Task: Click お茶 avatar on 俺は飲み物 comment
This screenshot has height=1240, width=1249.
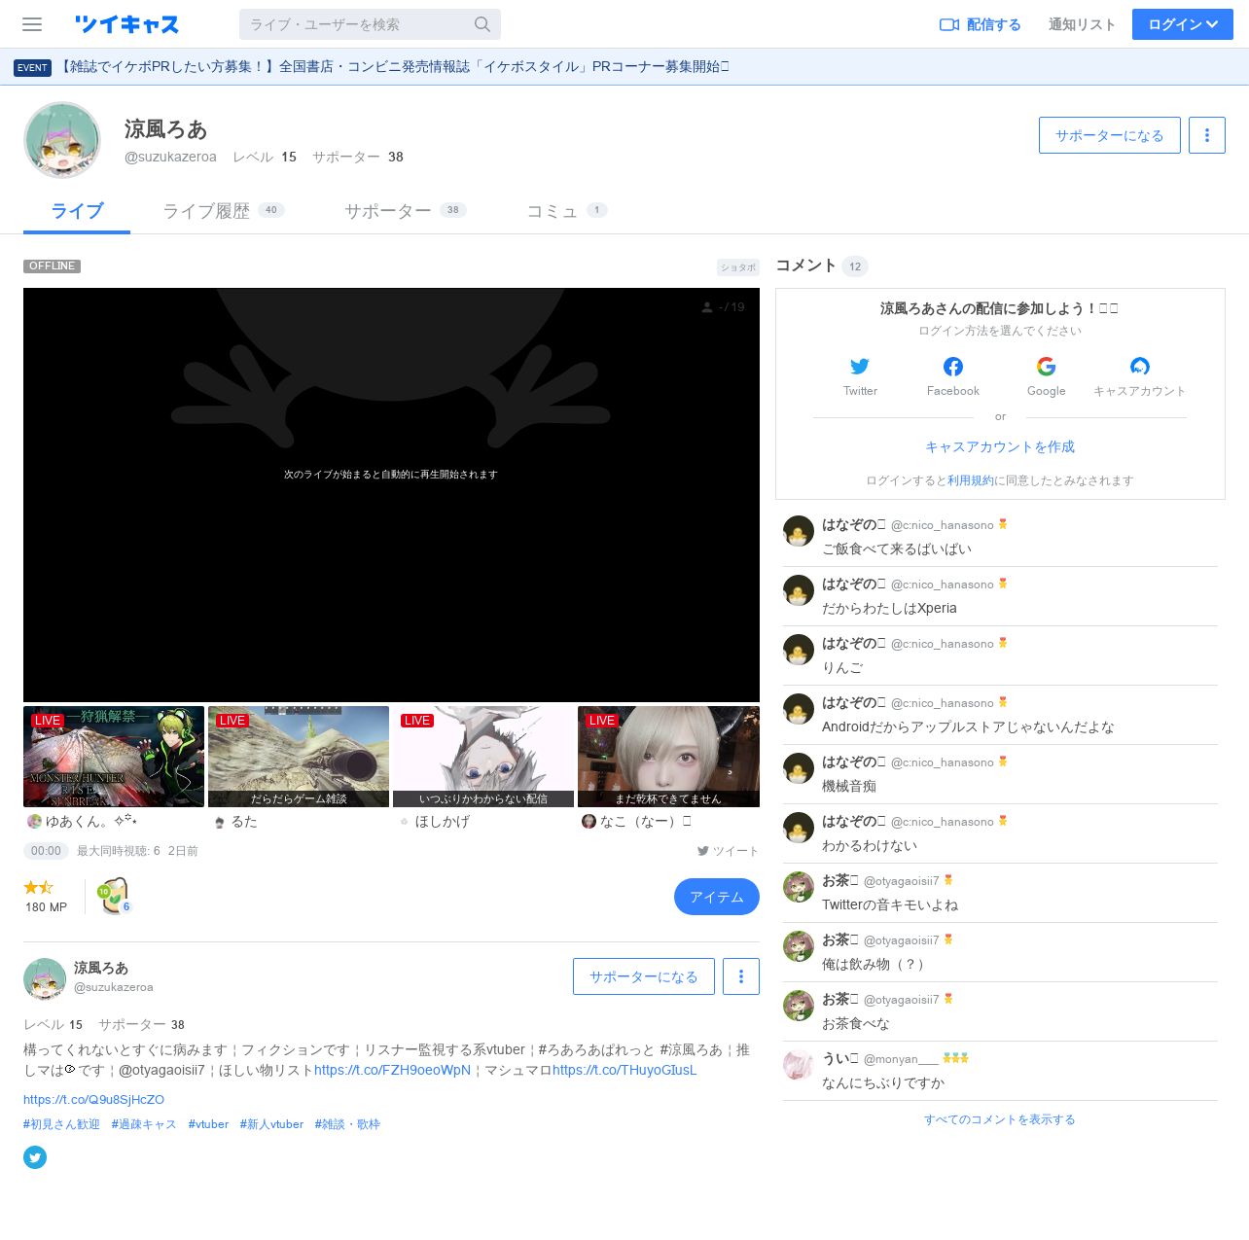Action: (x=799, y=946)
